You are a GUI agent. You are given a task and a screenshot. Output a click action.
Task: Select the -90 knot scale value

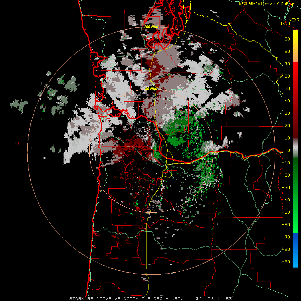tap(286, 262)
